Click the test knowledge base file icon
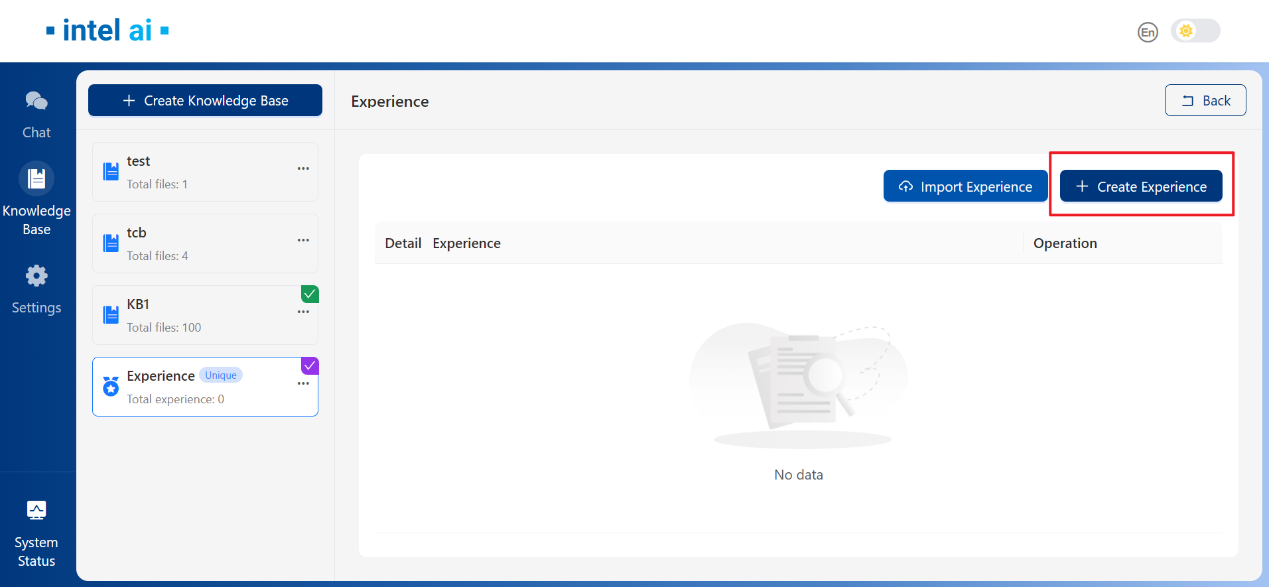Image resolution: width=1269 pixels, height=587 pixels. 111,172
